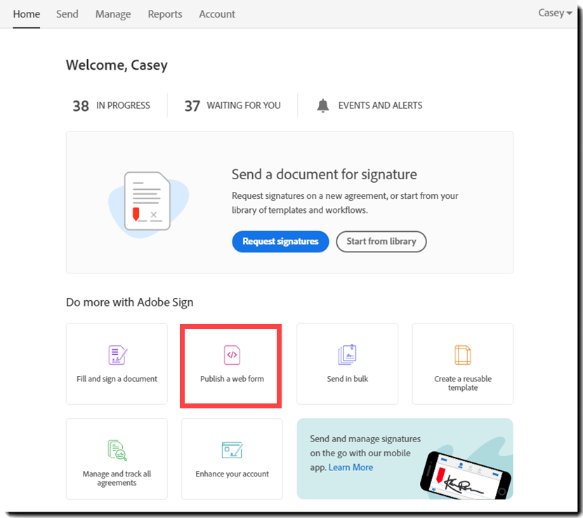Switch to the Manage tab

112,14
